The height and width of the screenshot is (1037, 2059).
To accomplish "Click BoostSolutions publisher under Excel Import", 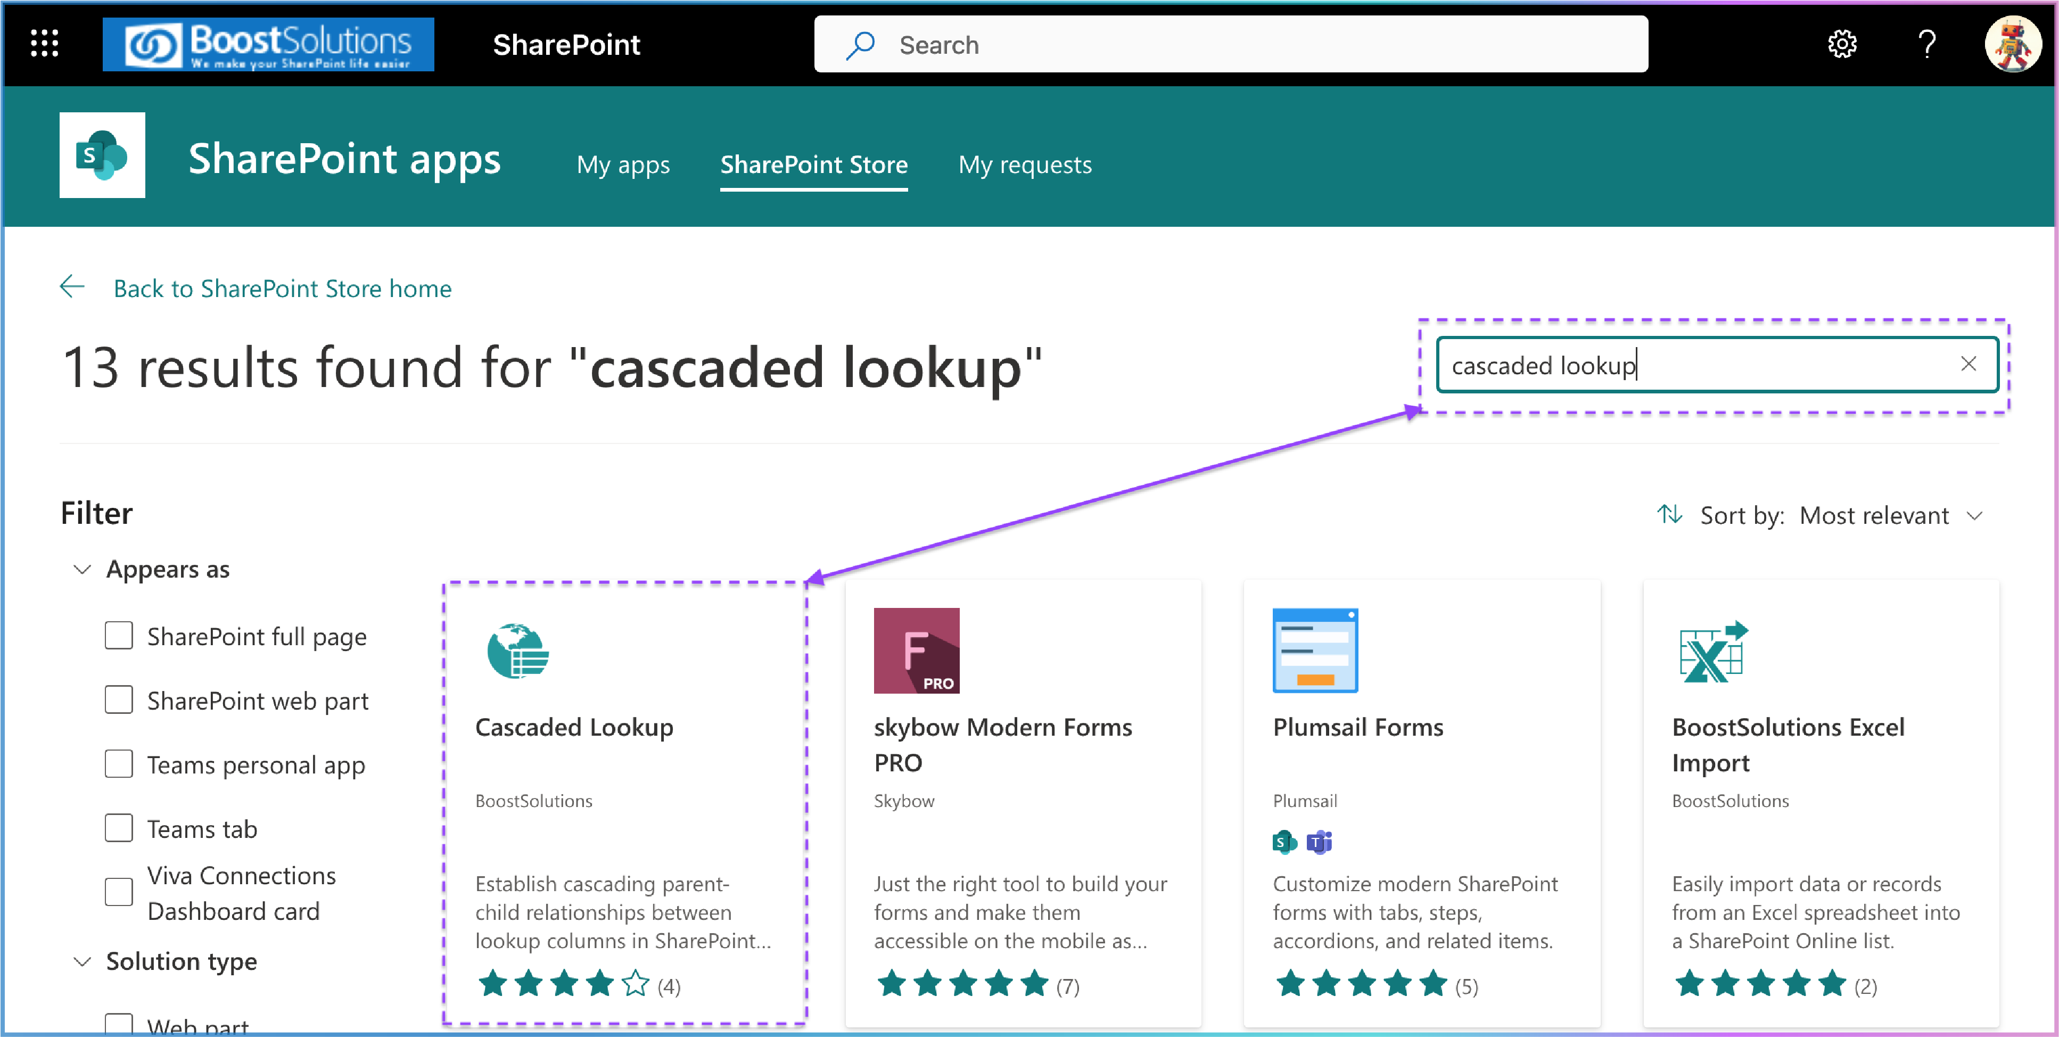I will [1729, 800].
